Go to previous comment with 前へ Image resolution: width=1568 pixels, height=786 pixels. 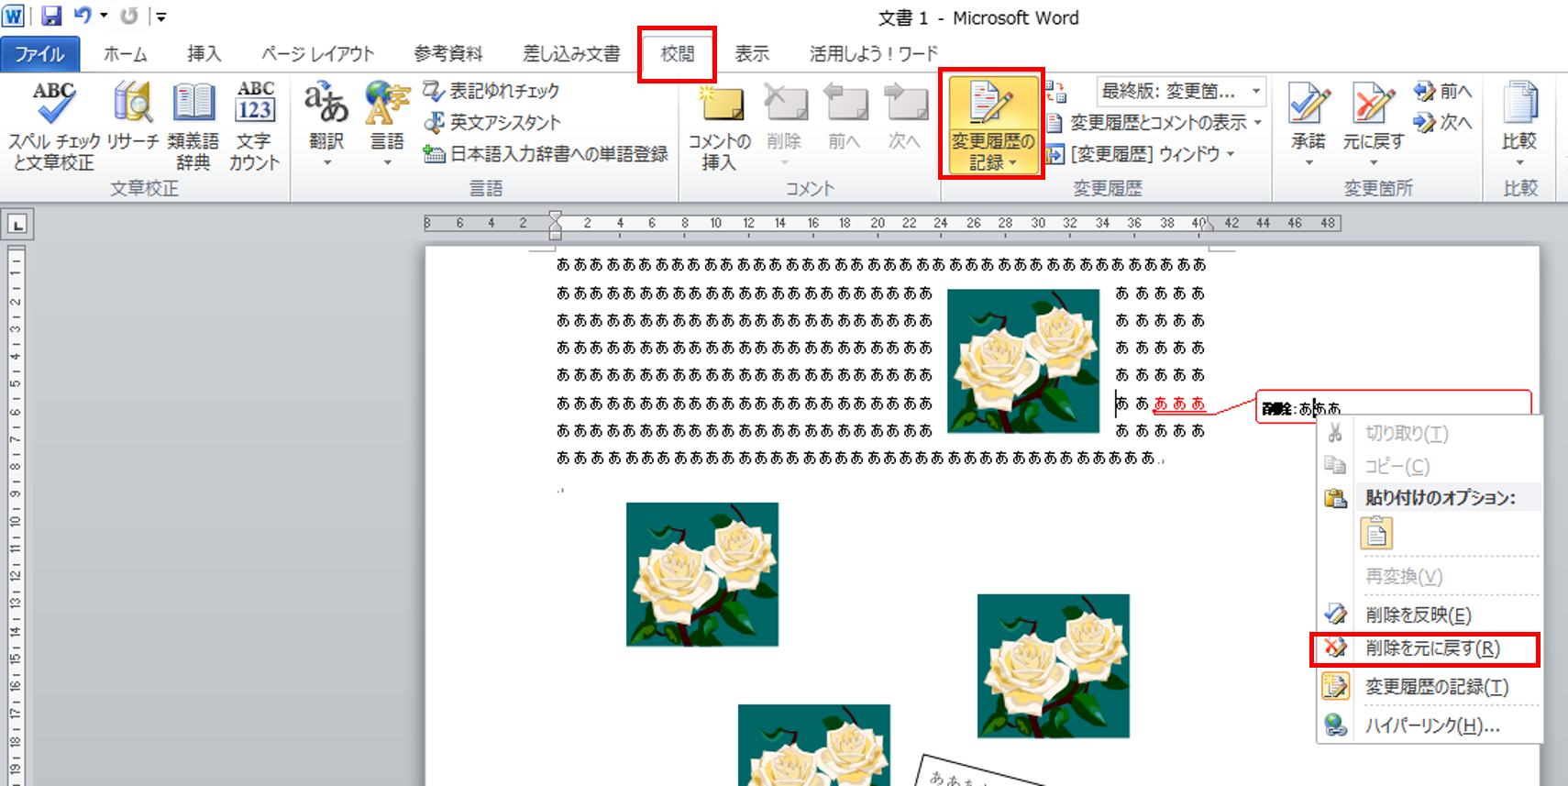(x=845, y=117)
